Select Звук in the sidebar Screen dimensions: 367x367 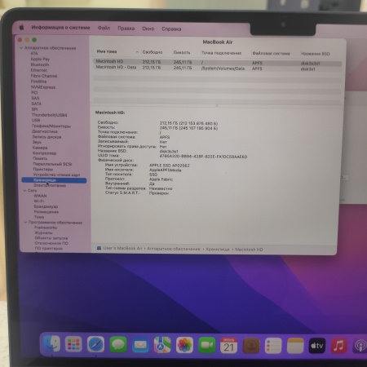click(x=37, y=142)
